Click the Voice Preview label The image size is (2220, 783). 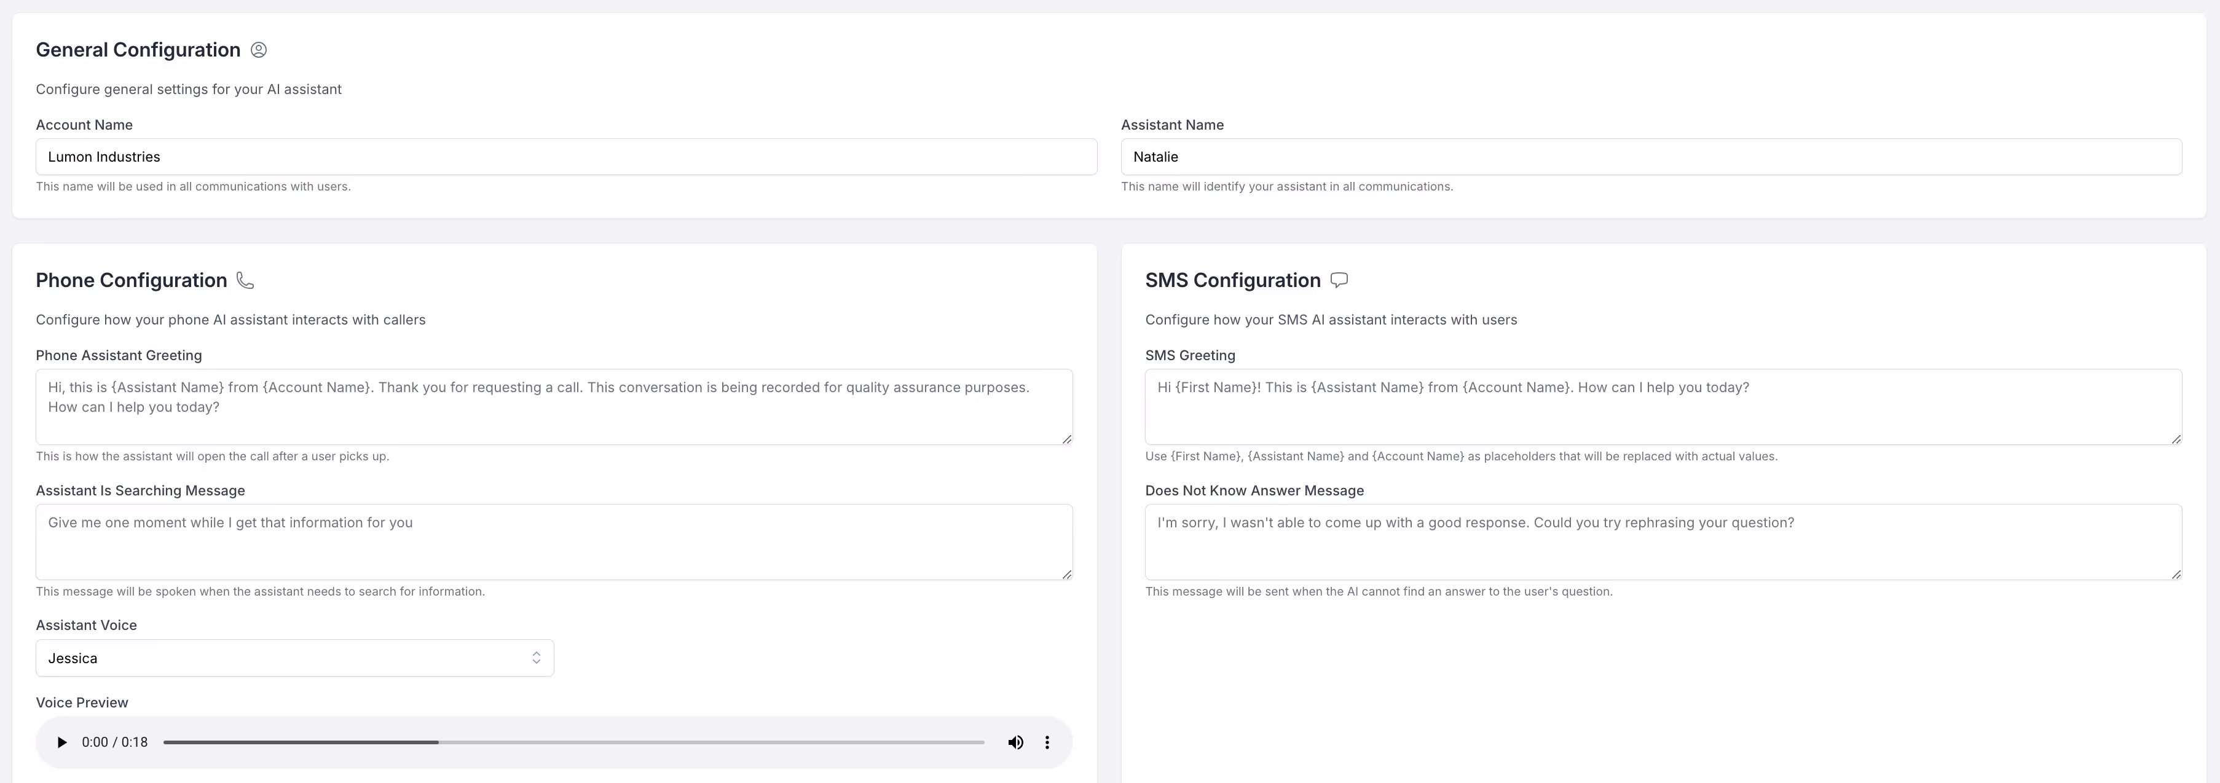click(x=82, y=703)
